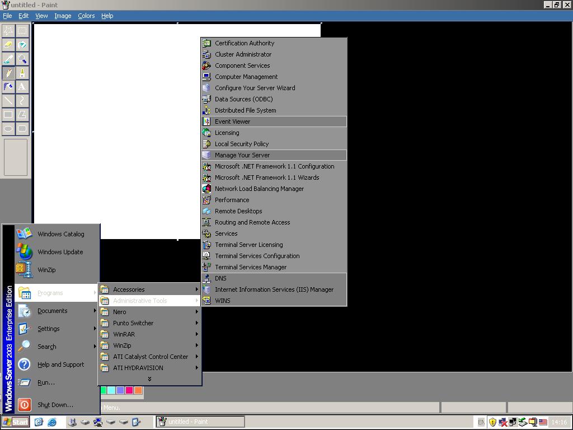Click the Windows Update globe icon
The width and height of the screenshot is (573, 430).
(24, 251)
